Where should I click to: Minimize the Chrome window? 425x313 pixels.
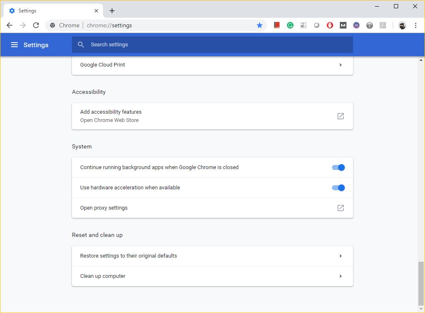click(377, 6)
